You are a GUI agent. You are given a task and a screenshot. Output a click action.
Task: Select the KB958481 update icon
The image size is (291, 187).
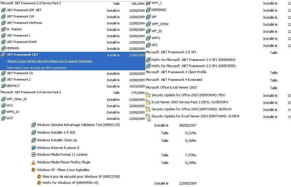pos(3,48)
